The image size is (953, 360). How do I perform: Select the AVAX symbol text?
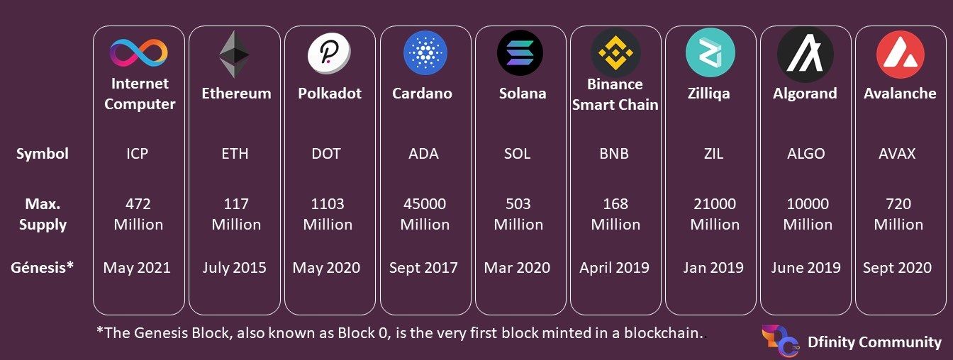click(898, 154)
